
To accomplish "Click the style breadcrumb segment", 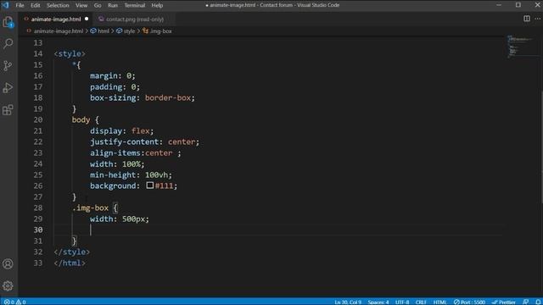I will pyautogui.click(x=129, y=31).
